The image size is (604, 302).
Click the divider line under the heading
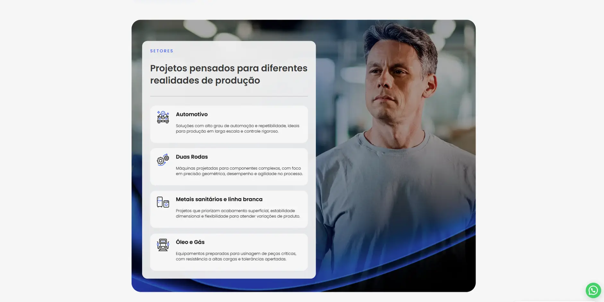pos(229,96)
